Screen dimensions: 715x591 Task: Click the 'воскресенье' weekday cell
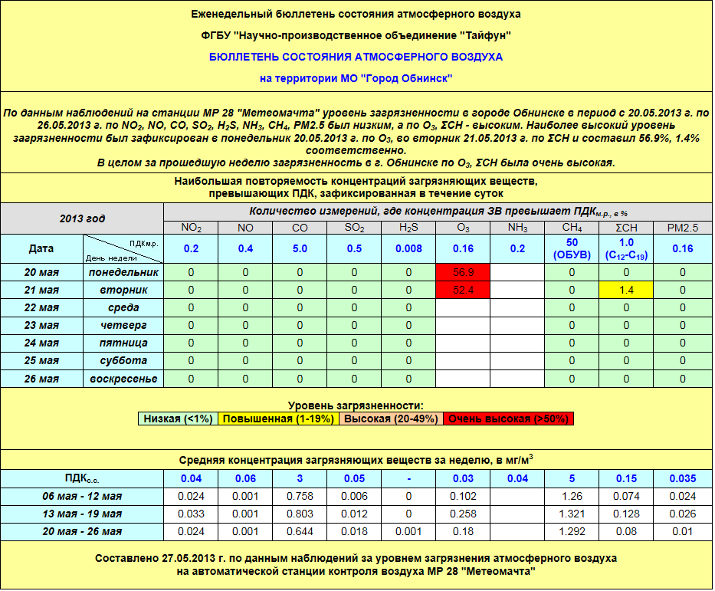pos(123,379)
